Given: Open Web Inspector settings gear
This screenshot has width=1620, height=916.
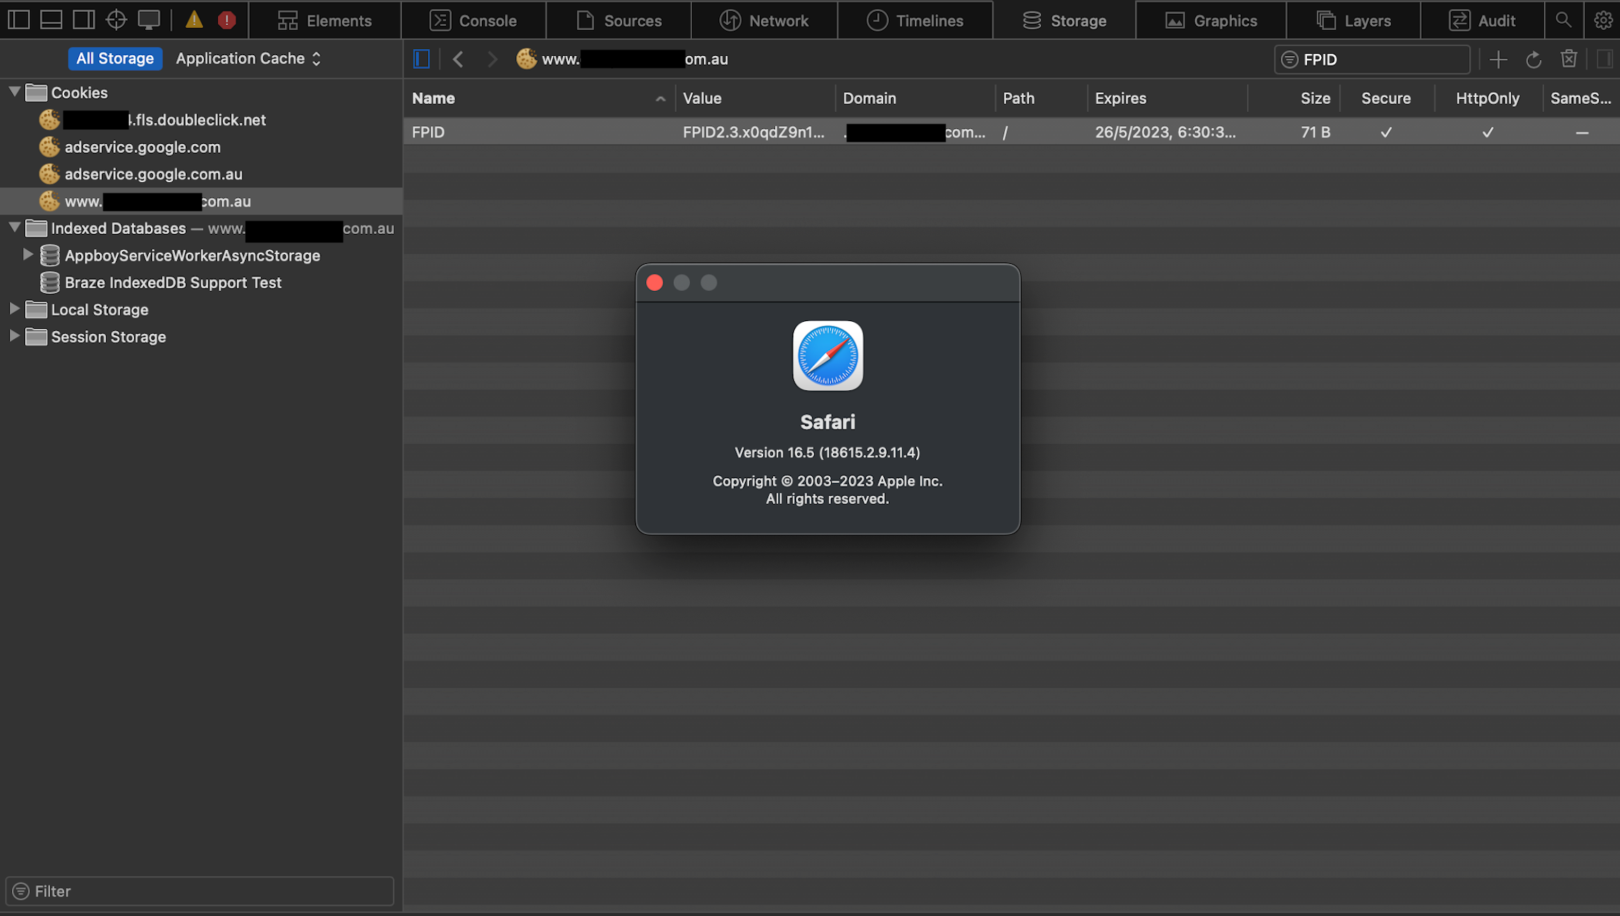Looking at the screenshot, I should click(x=1603, y=20).
